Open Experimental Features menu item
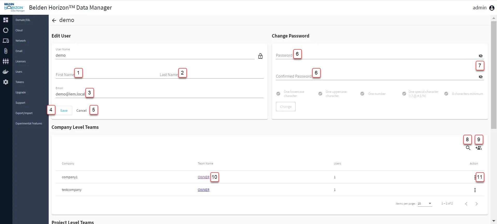The height and width of the screenshot is (224, 497). (x=29, y=123)
